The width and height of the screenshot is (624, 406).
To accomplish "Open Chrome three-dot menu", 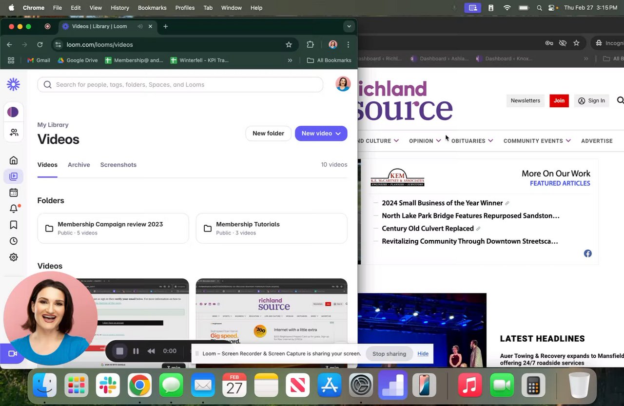I will [348, 44].
